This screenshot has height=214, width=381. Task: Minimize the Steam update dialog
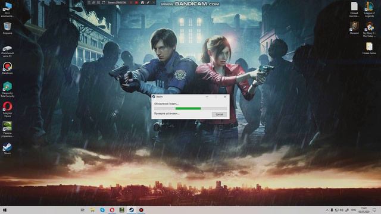tap(207, 96)
